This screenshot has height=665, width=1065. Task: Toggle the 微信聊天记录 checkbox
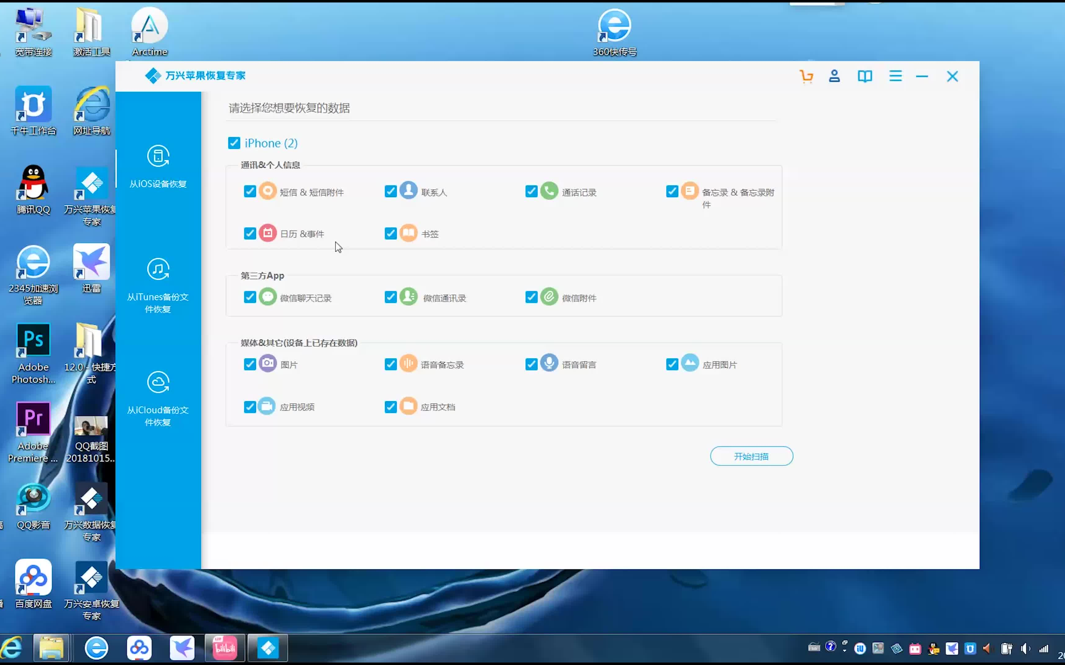[250, 297]
